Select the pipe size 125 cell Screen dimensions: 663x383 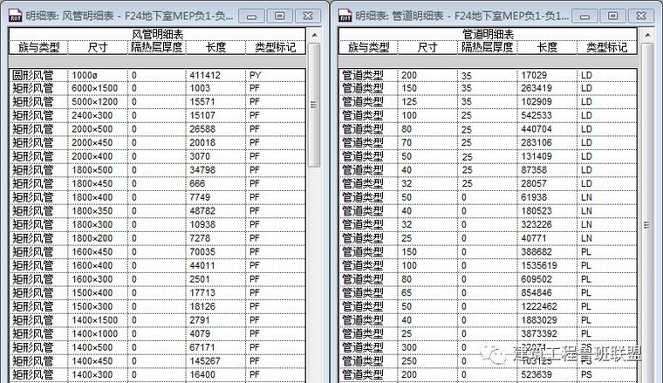click(x=427, y=102)
